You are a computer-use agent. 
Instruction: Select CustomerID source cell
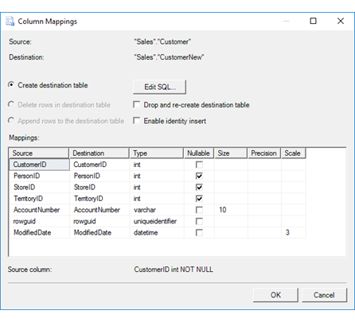tap(39, 165)
